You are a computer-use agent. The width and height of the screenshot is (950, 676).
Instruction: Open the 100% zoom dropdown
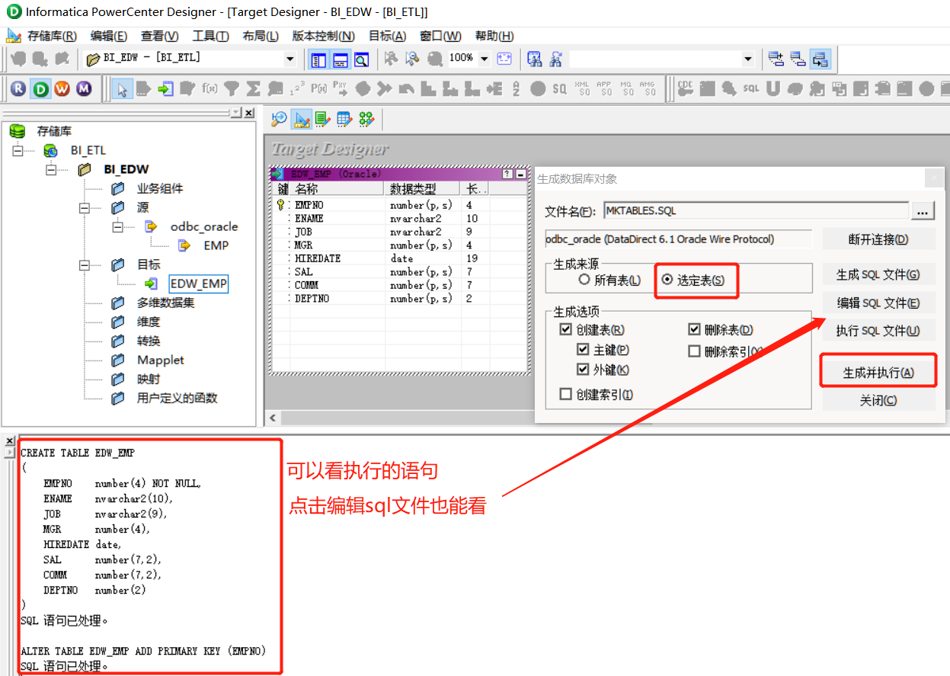point(484,59)
